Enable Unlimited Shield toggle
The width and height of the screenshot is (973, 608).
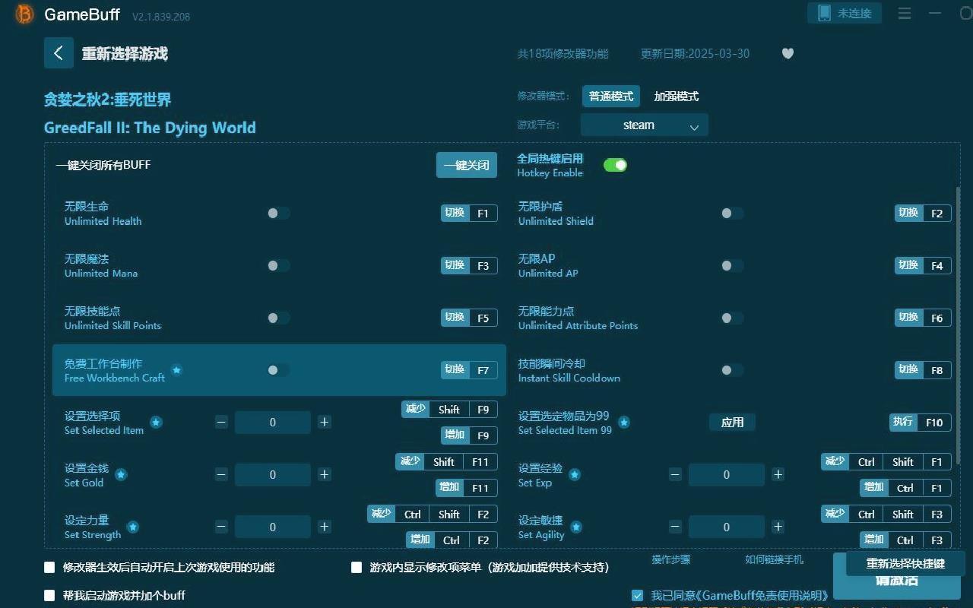[732, 214]
